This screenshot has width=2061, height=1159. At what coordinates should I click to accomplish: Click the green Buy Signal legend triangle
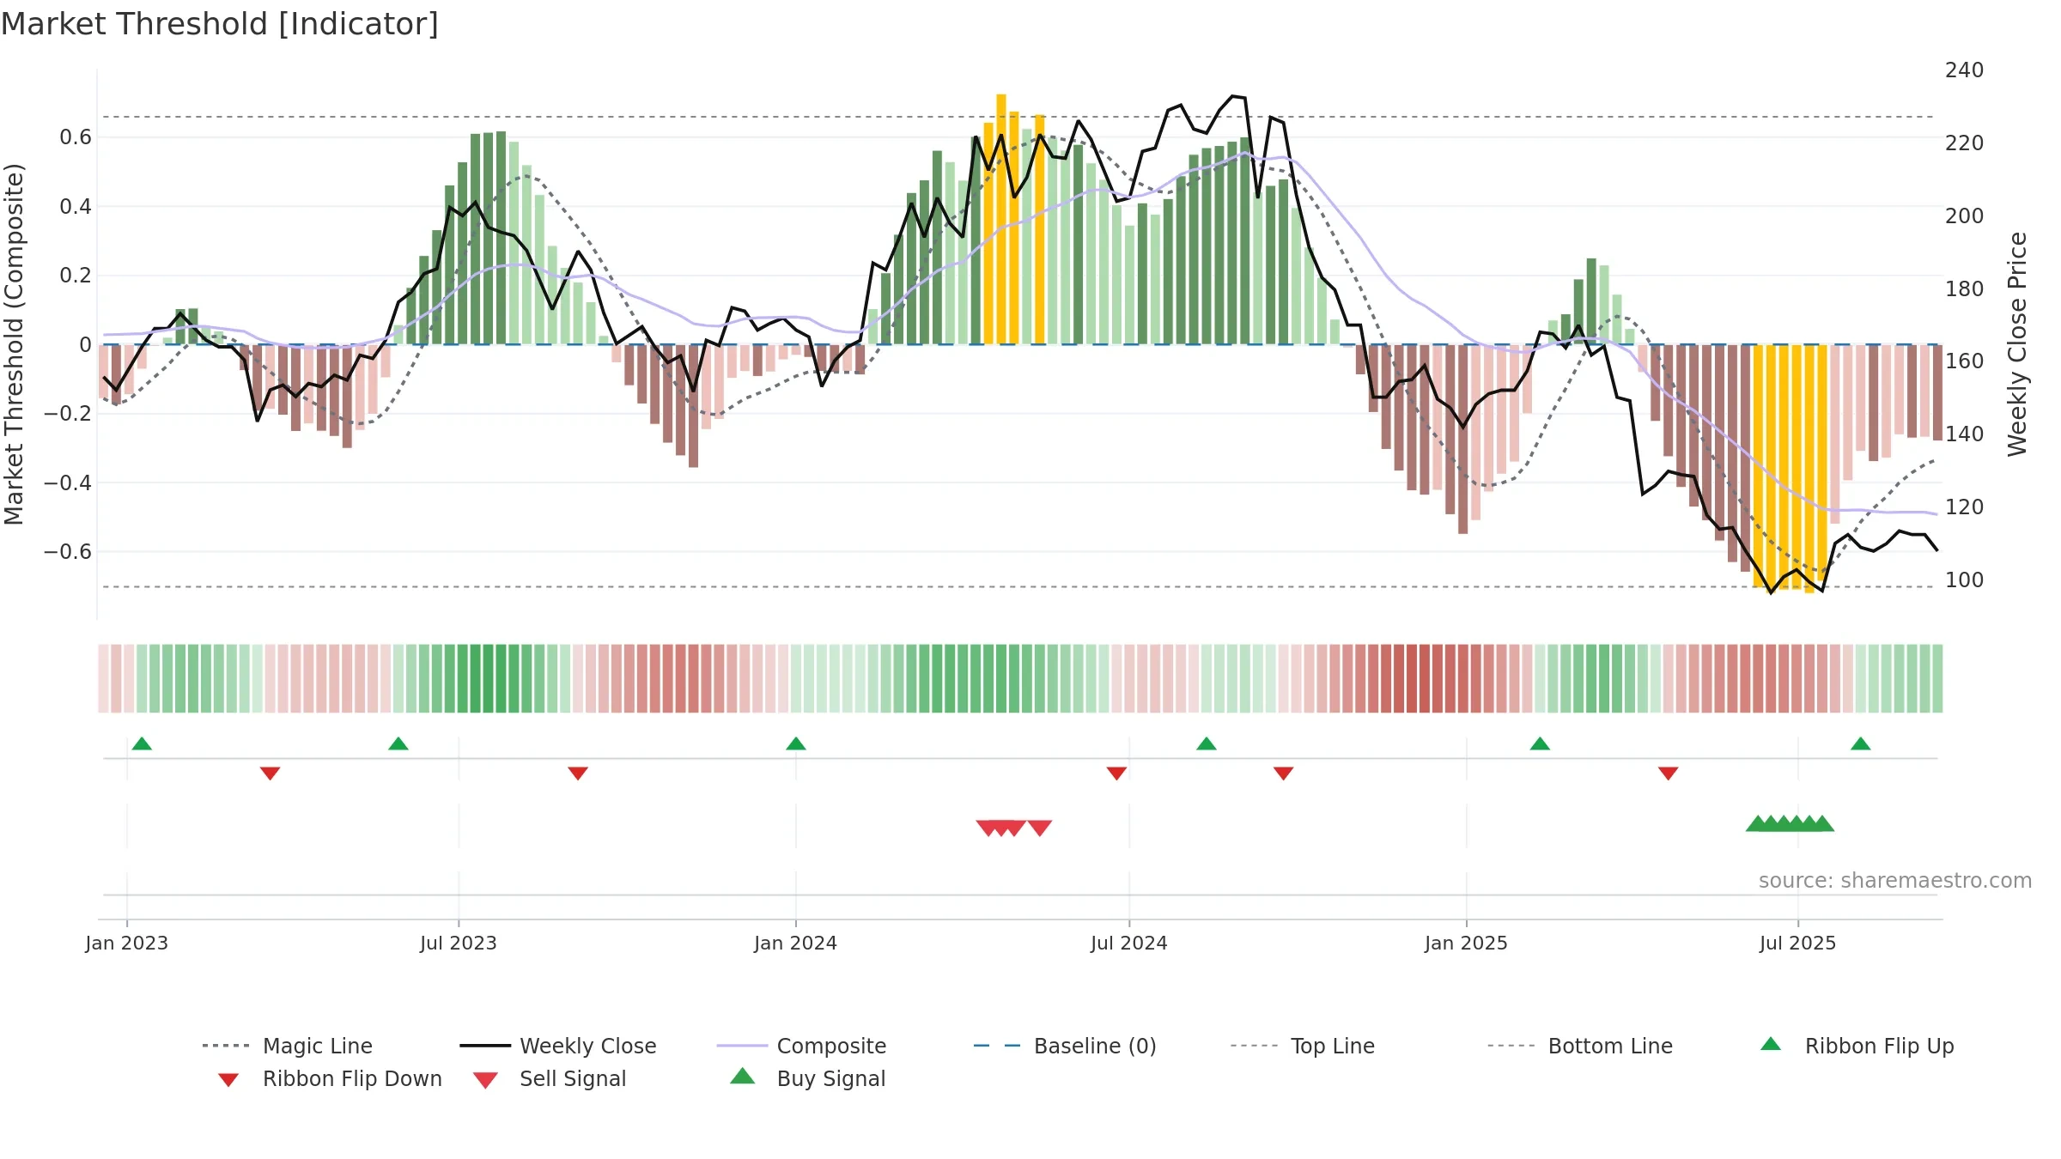pyautogui.click(x=742, y=1076)
